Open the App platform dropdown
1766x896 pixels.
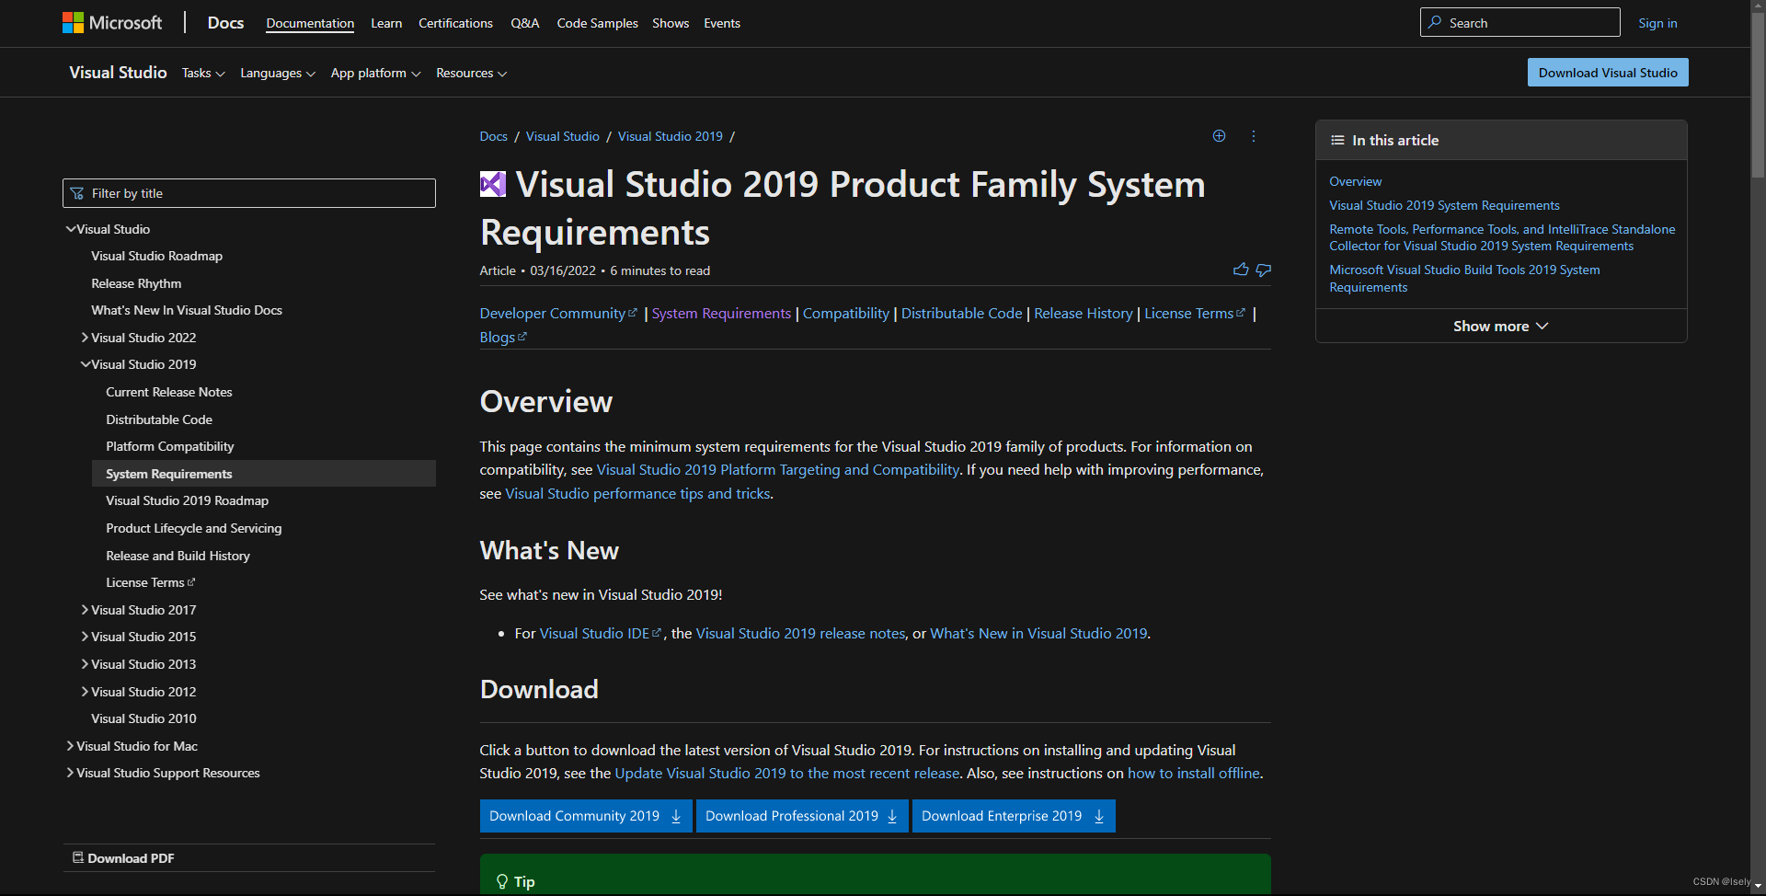375,73
